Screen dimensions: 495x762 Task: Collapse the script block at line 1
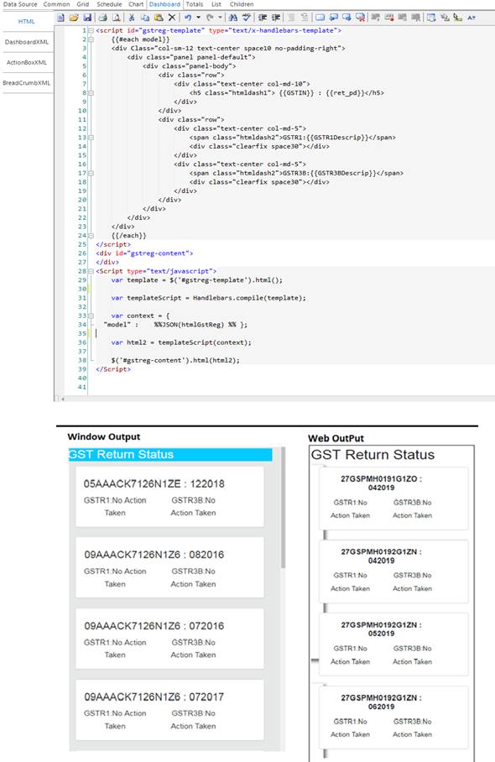pyautogui.click(x=91, y=30)
